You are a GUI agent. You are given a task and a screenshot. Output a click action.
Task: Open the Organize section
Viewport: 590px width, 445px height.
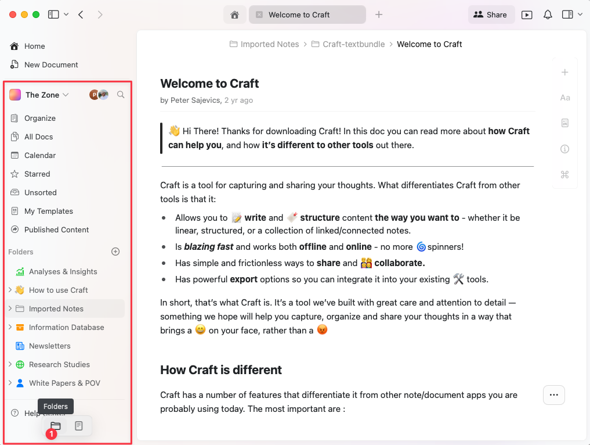coord(38,118)
